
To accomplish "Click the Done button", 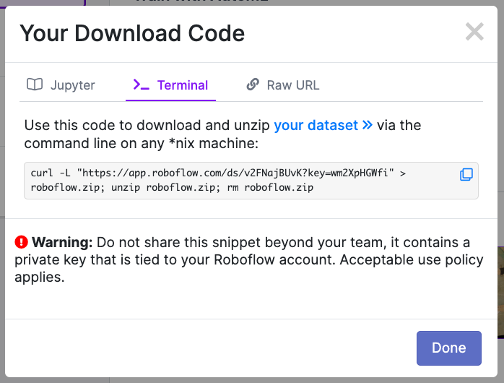I will pos(448,348).
